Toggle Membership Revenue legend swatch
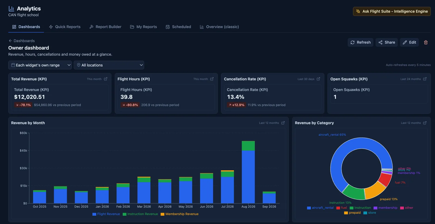This screenshot has width=435, height=224. [163, 214]
